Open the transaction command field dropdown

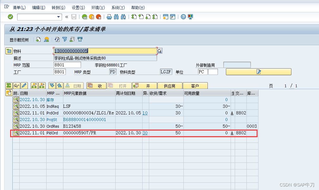pos(58,17)
